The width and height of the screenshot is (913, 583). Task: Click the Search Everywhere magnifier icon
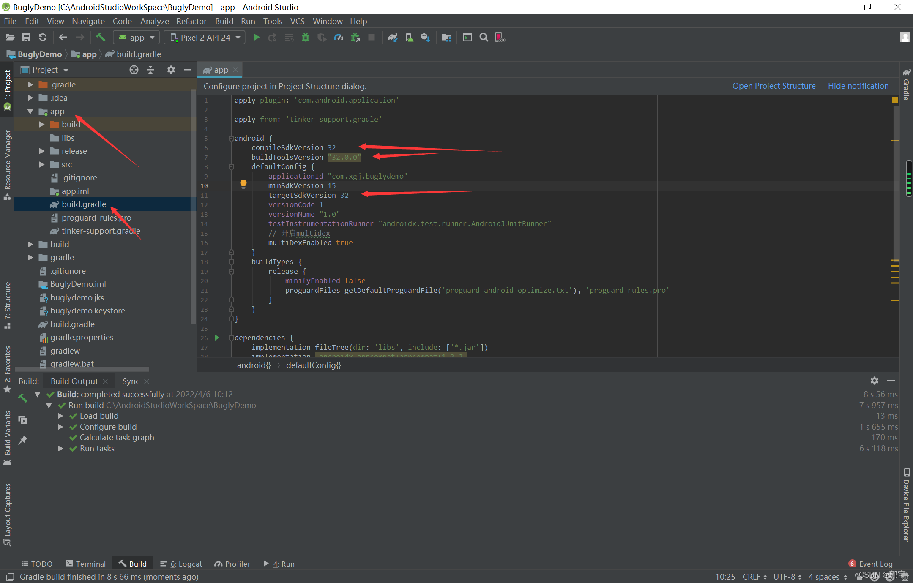pyautogui.click(x=484, y=38)
